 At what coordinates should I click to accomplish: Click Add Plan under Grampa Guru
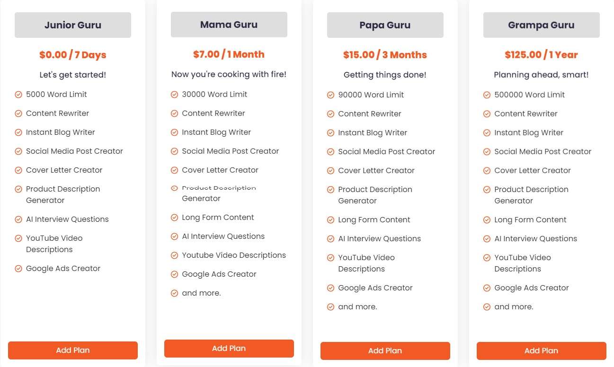(x=541, y=351)
